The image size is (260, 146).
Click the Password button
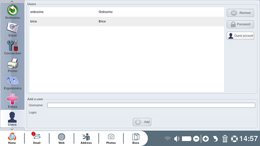click(240, 24)
